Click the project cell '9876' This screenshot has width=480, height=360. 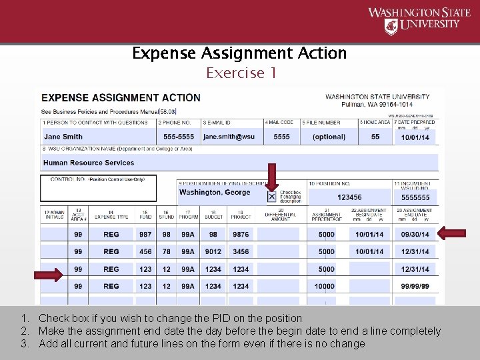(241, 234)
